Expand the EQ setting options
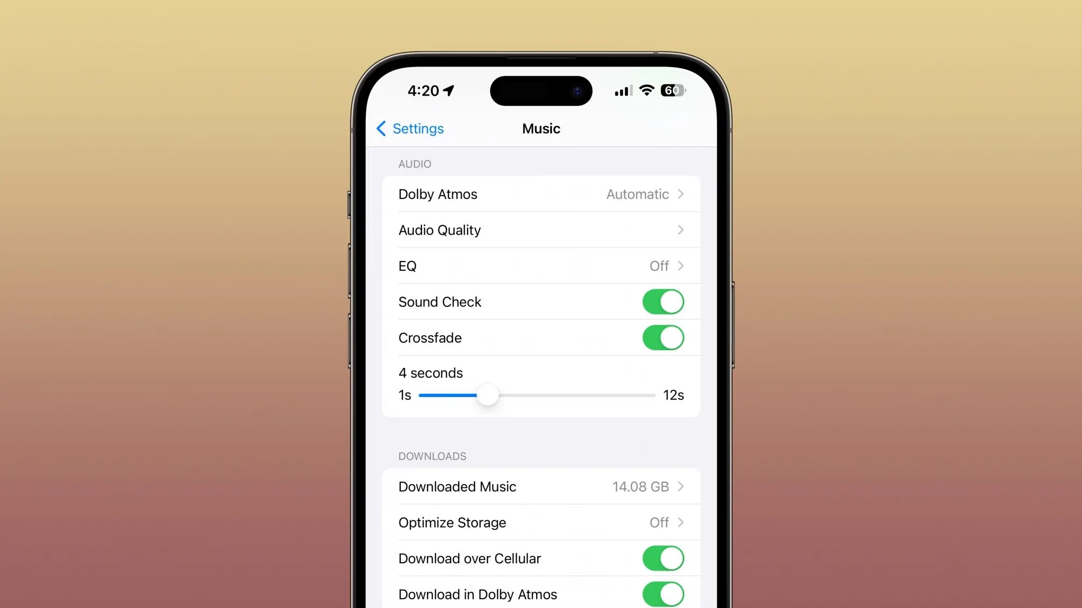1082x608 pixels. pos(542,266)
